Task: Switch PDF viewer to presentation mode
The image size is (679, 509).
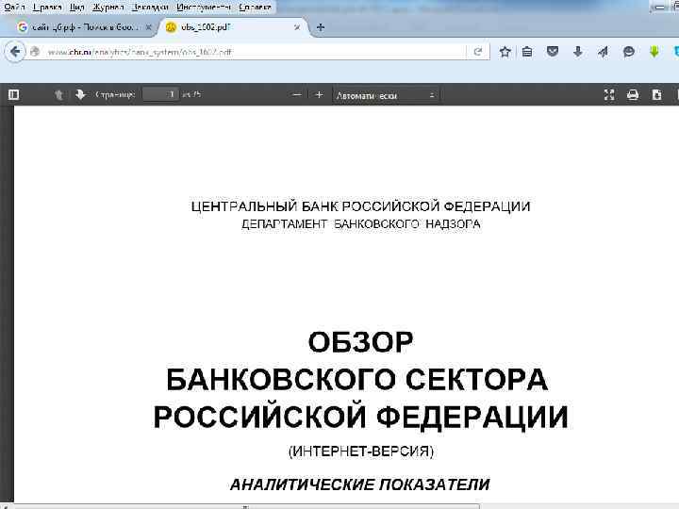Action: pyautogui.click(x=609, y=94)
